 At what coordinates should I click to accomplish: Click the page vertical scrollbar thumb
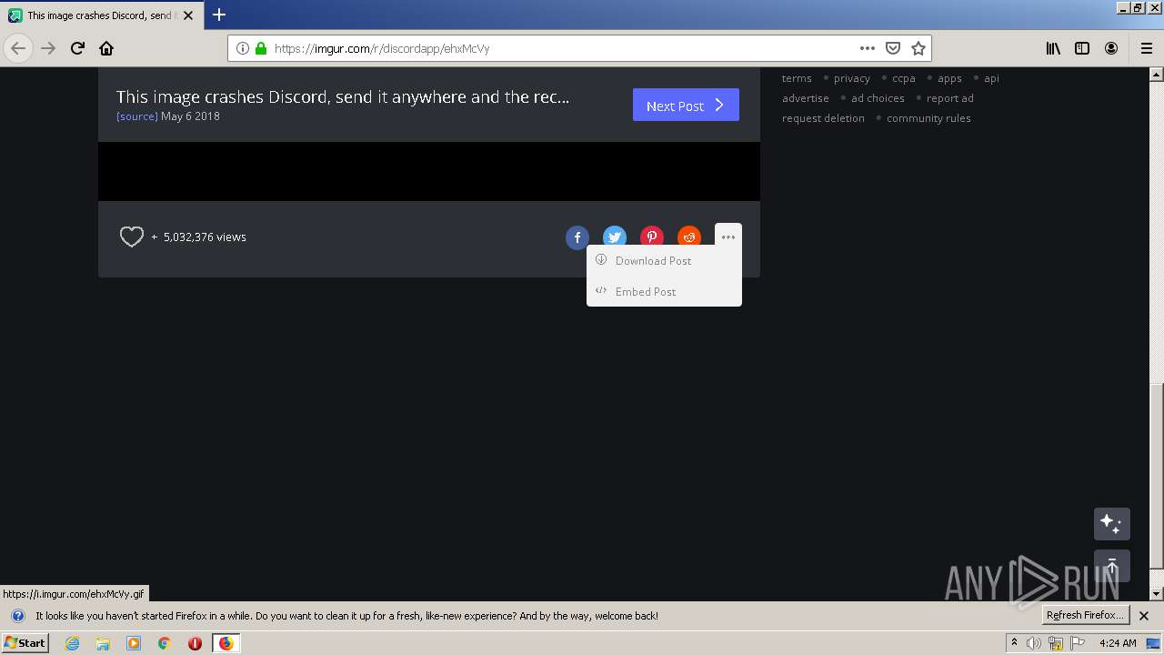[1157, 475]
